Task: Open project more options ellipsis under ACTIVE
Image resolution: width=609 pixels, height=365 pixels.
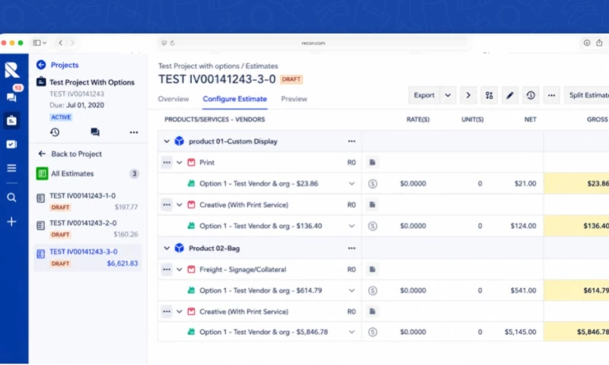Action: (x=134, y=132)
